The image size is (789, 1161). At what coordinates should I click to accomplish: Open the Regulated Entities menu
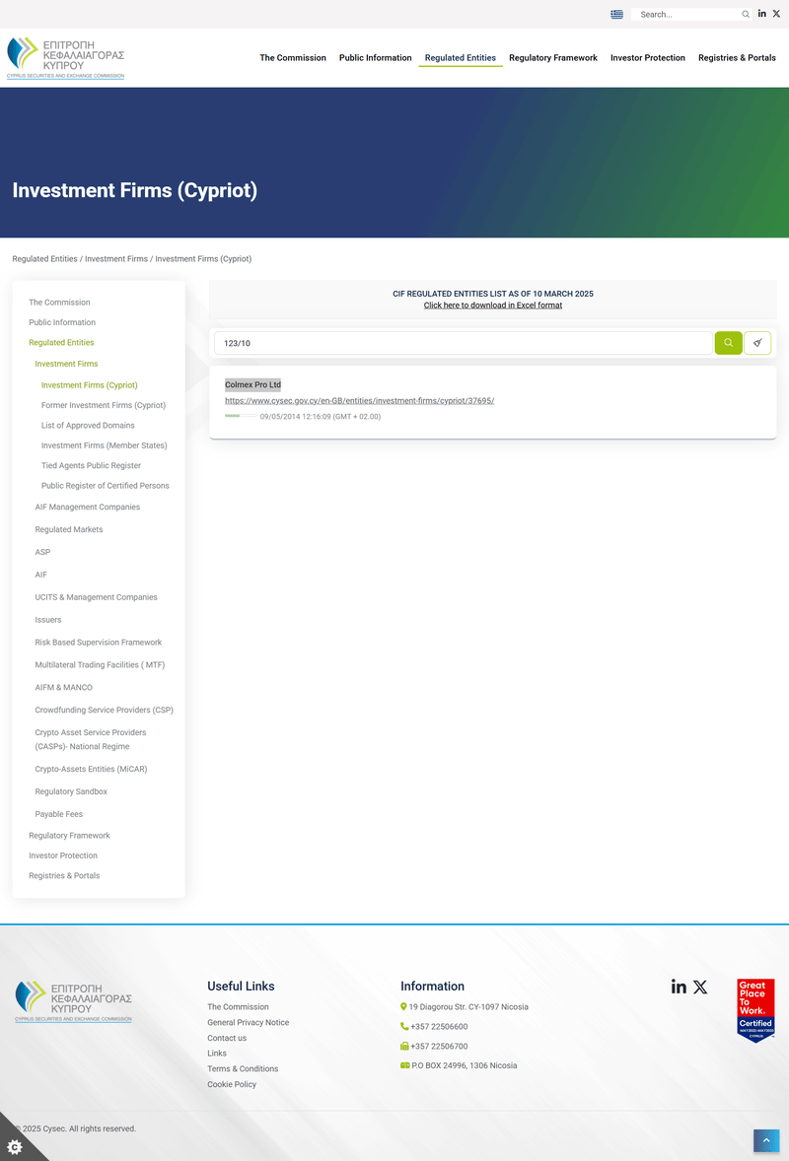click(x=460, y=58)
